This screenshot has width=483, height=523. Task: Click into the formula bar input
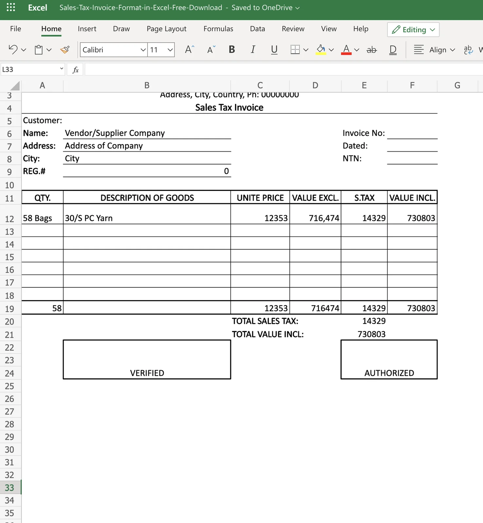(284, 70)
